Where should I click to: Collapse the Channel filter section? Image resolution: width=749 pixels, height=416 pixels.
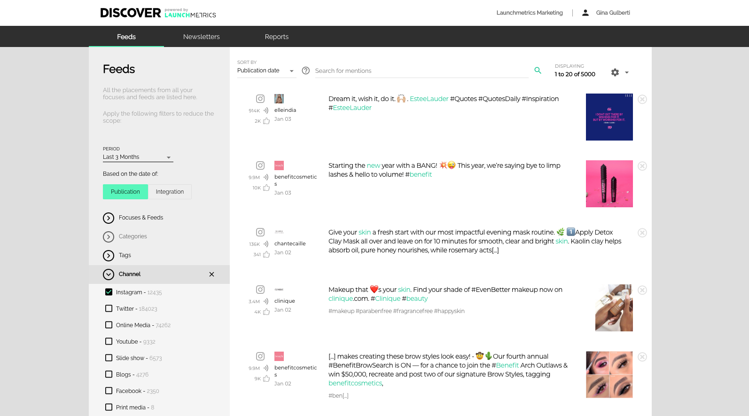pyautogui.click(x=109, y=275)
